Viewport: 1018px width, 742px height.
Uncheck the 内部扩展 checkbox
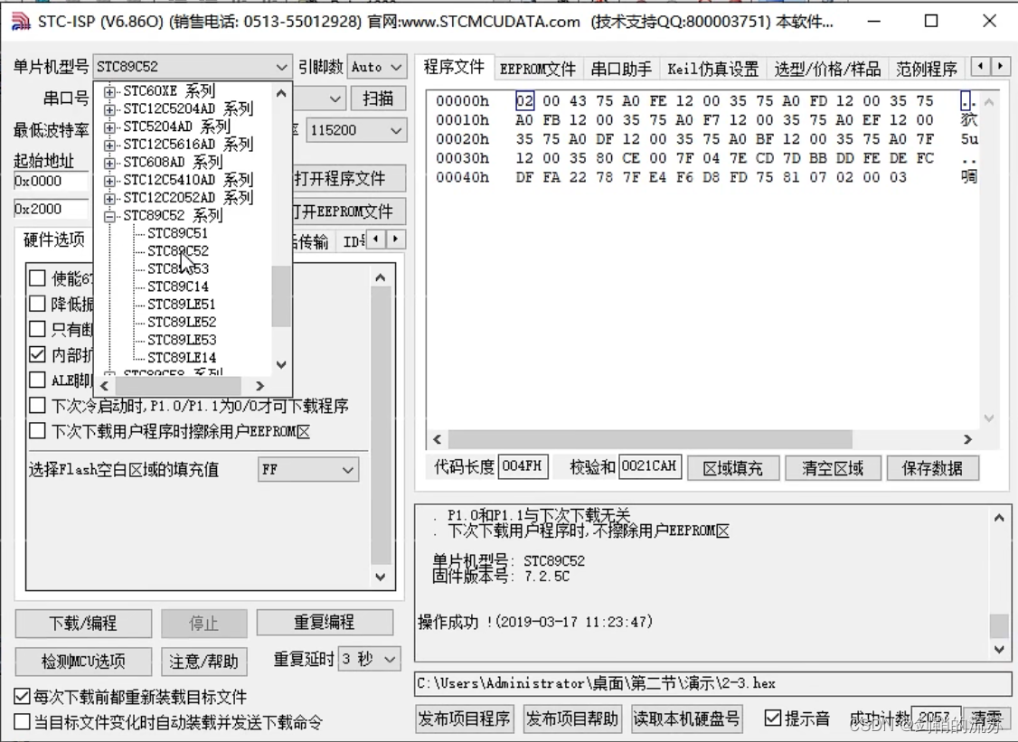click(x=37, y=354)
